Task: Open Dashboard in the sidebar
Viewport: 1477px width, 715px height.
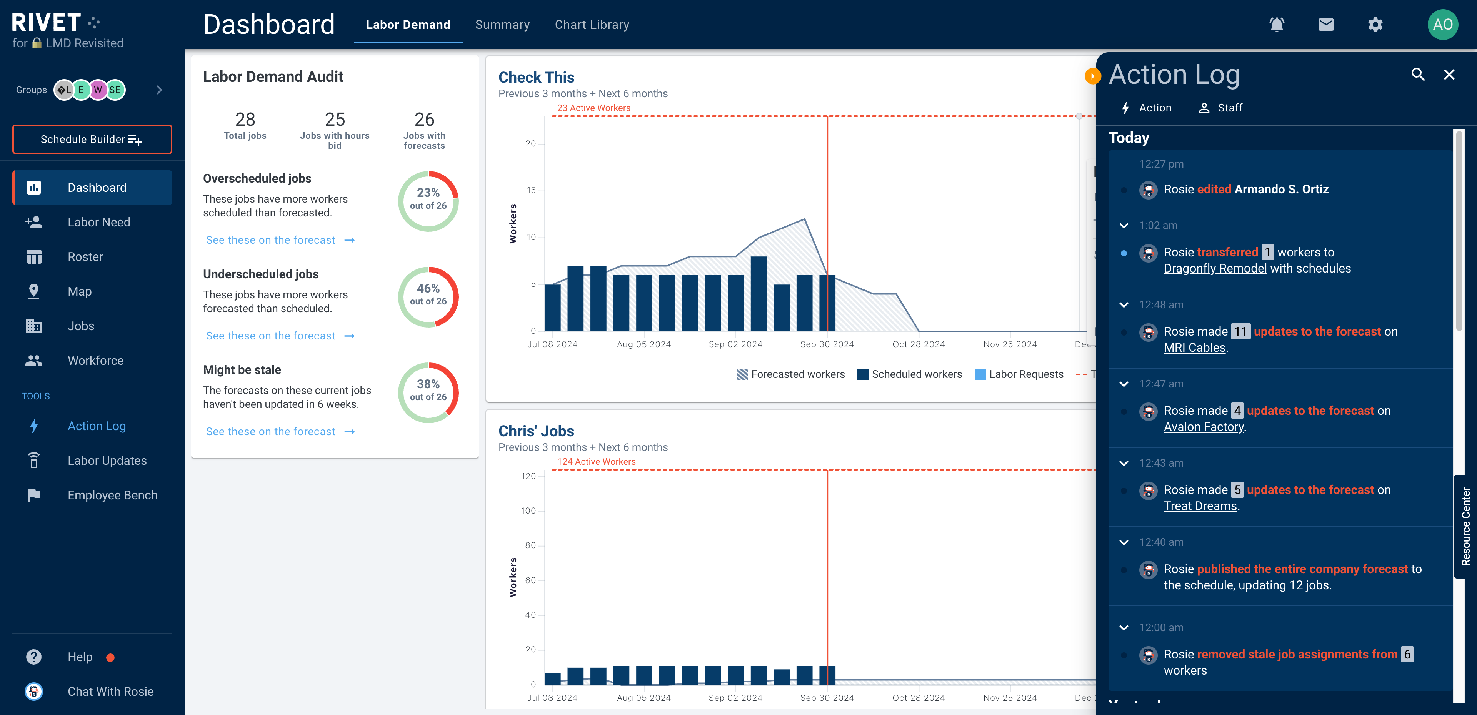Action: pyautogui.click(x=92, y=187)
